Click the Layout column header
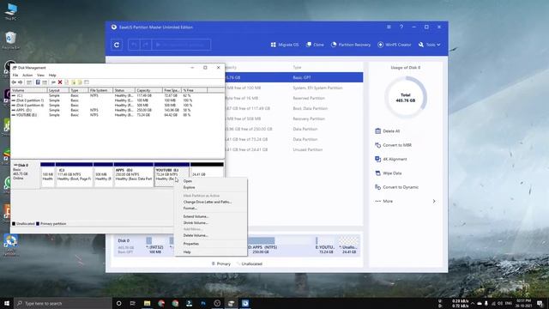The image size is (549, 309). click(58, 90)
